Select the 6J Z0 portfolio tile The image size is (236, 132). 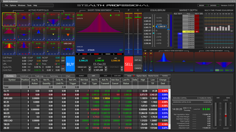click(38, 48)
